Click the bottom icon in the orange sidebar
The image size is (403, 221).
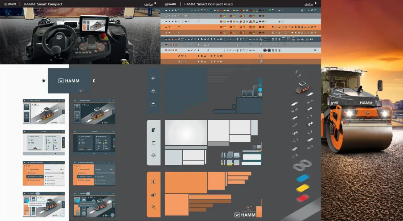[x=153, y=207]
